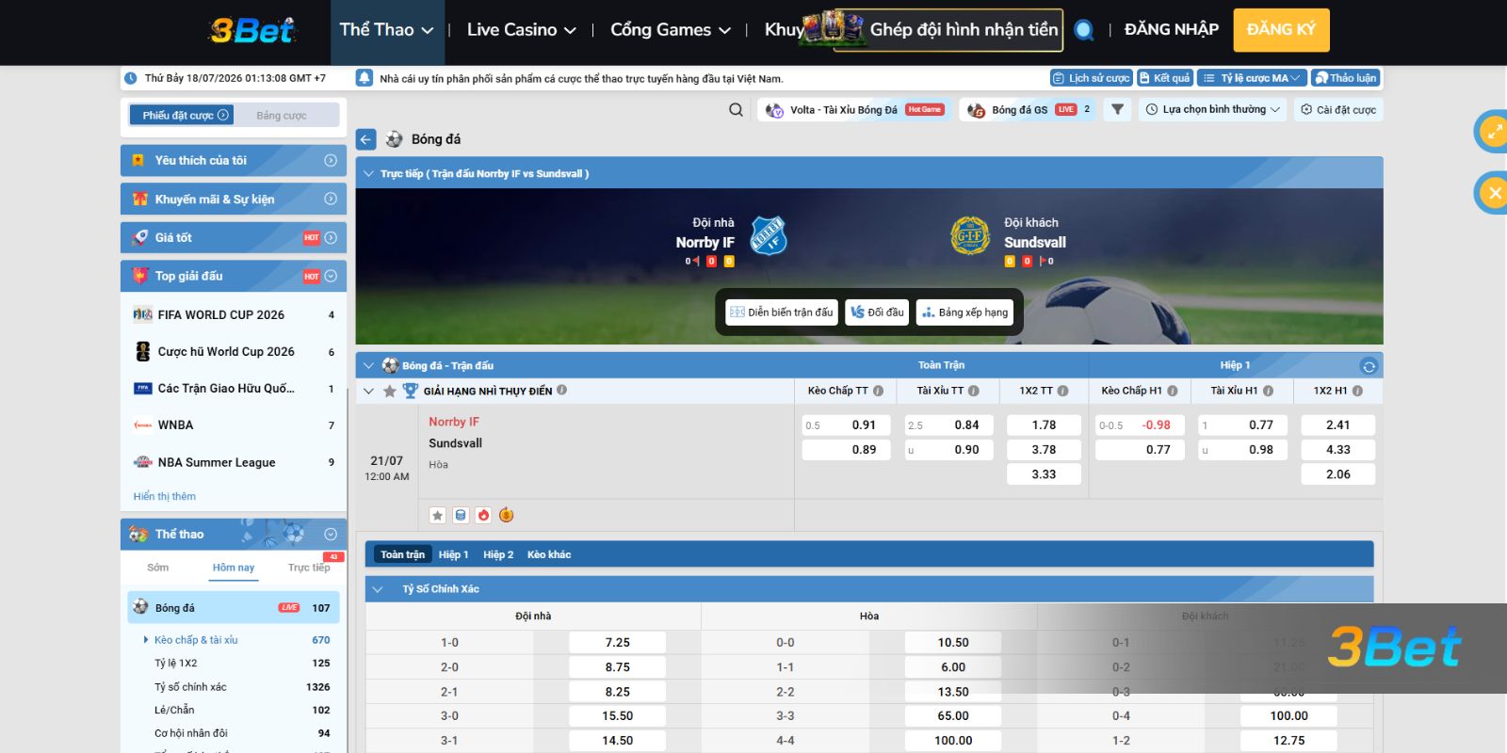Select Hiệp 1 tab in markets bar

pos(453,554)
